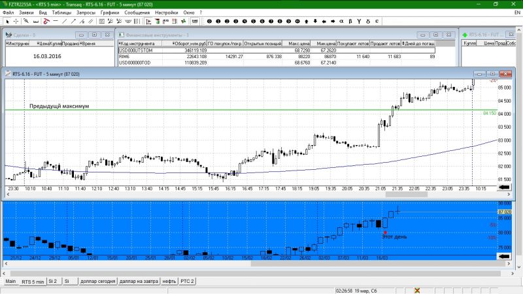Select the Fibonacci arcs tool
This screenshot has width=523, height=294.
tap(127, 22)
